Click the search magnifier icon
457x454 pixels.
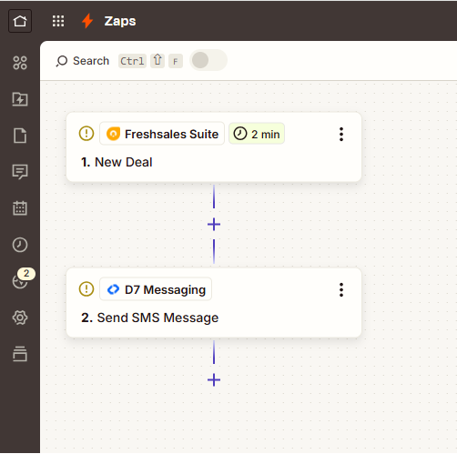62,61
